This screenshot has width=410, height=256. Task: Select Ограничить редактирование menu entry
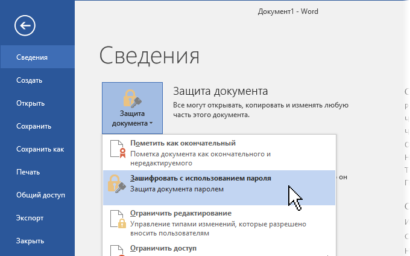click(219, 223)
